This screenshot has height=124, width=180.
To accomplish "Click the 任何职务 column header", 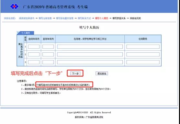I will click(143, 39).
